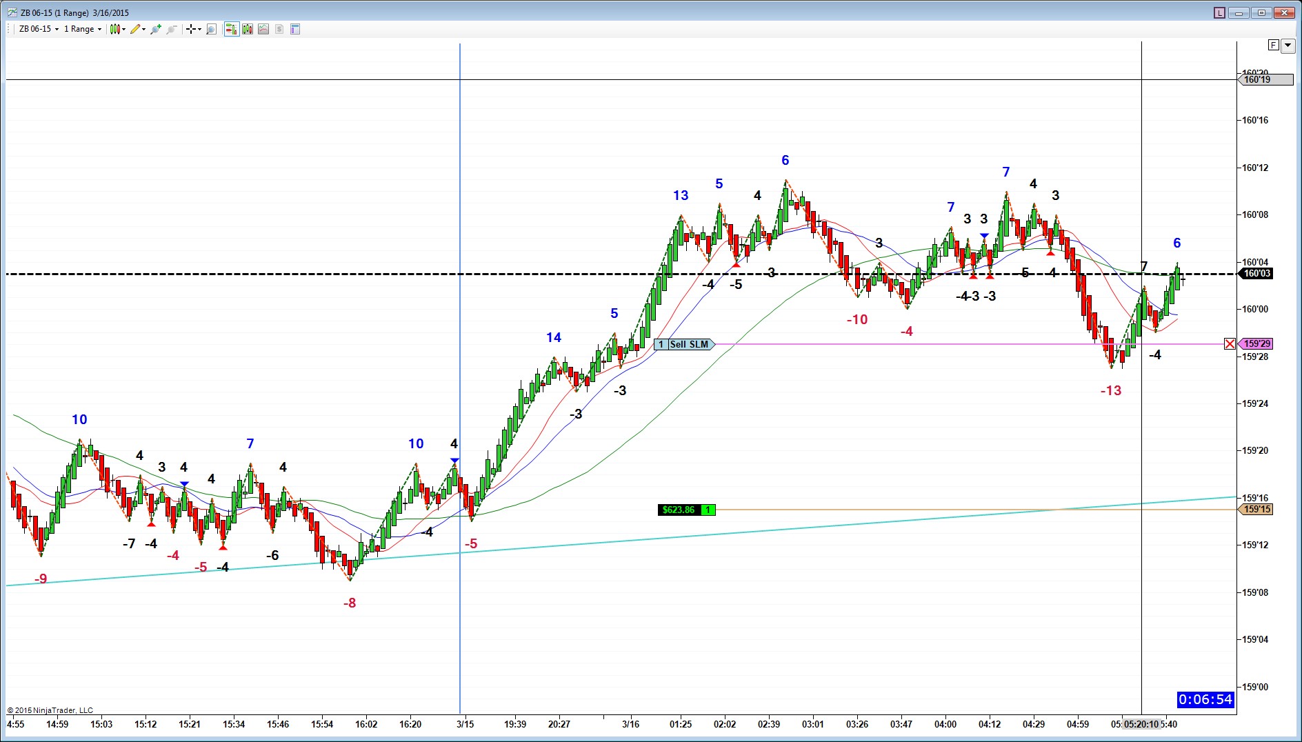Expand the crosshair cursor dropdown arrow
Image resolution: width=1302 pixels, height=742 pixels.
pyautogui.click(x=200, y=29)
